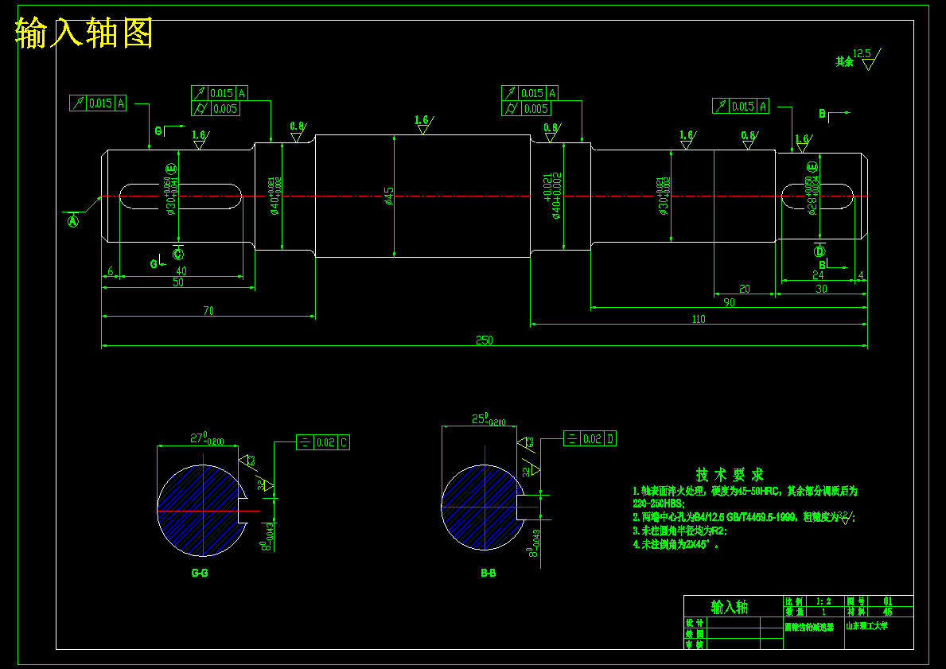946x669 pixels.
Task: Select the "90" length dimension
Action: (729, 302)
